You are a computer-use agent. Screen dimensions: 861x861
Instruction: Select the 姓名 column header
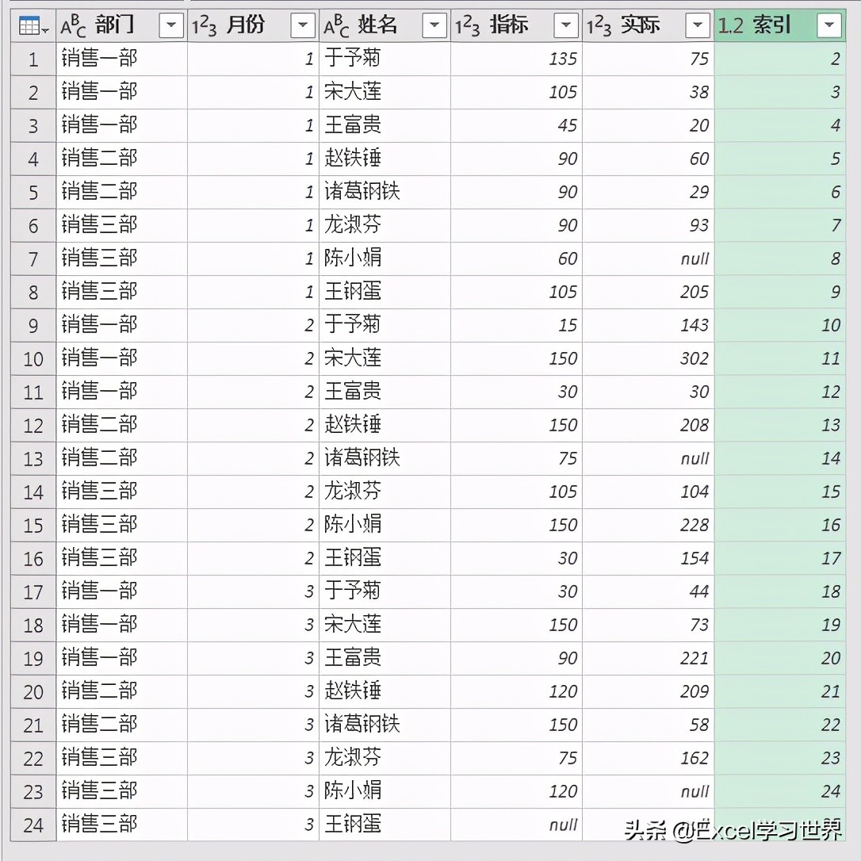coord(385,25)
